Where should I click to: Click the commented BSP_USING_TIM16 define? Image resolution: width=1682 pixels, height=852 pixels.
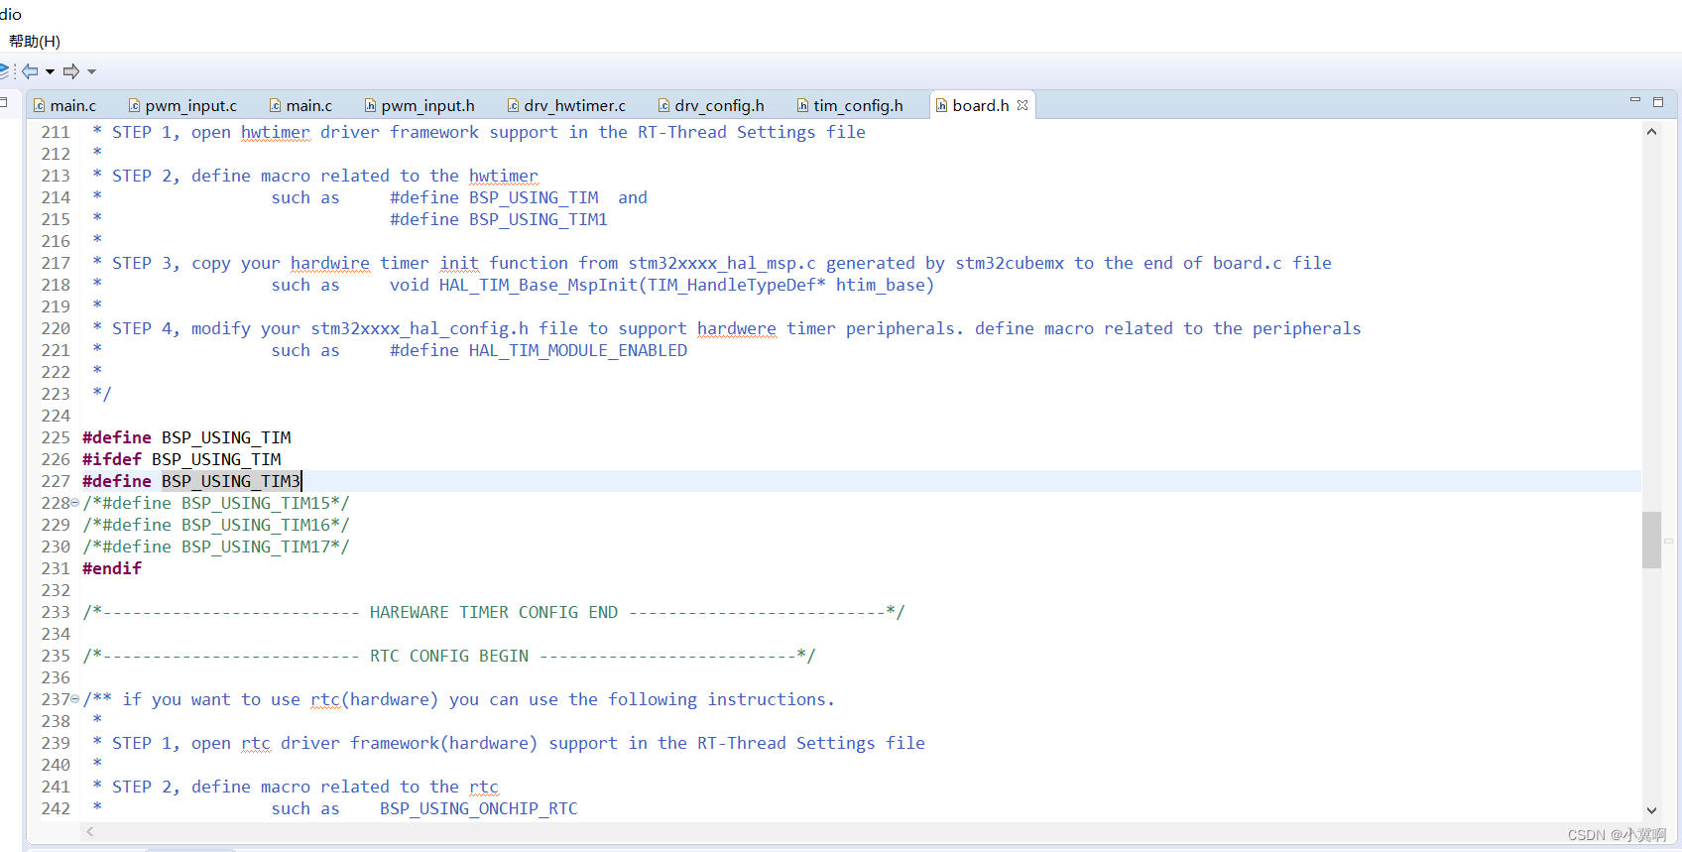(x=216, y=525)
